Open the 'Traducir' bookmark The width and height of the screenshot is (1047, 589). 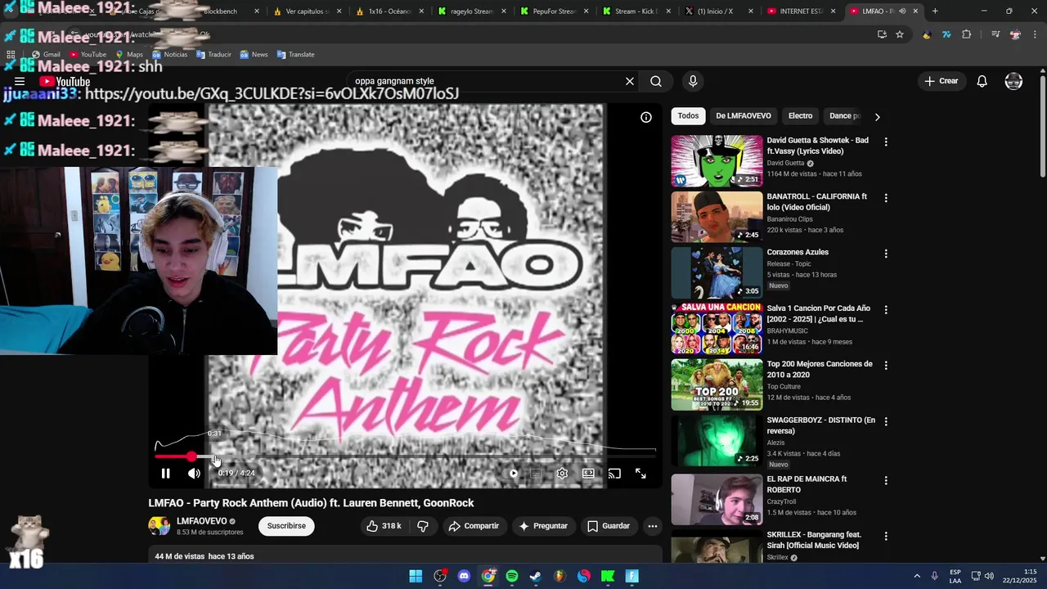tap(213, 54)
